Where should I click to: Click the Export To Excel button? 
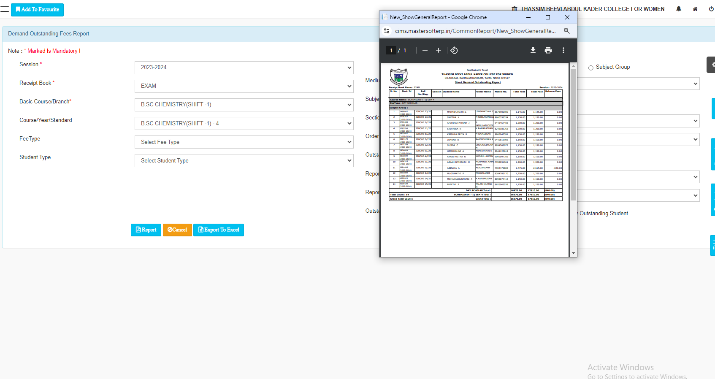(x=219, y=230)
